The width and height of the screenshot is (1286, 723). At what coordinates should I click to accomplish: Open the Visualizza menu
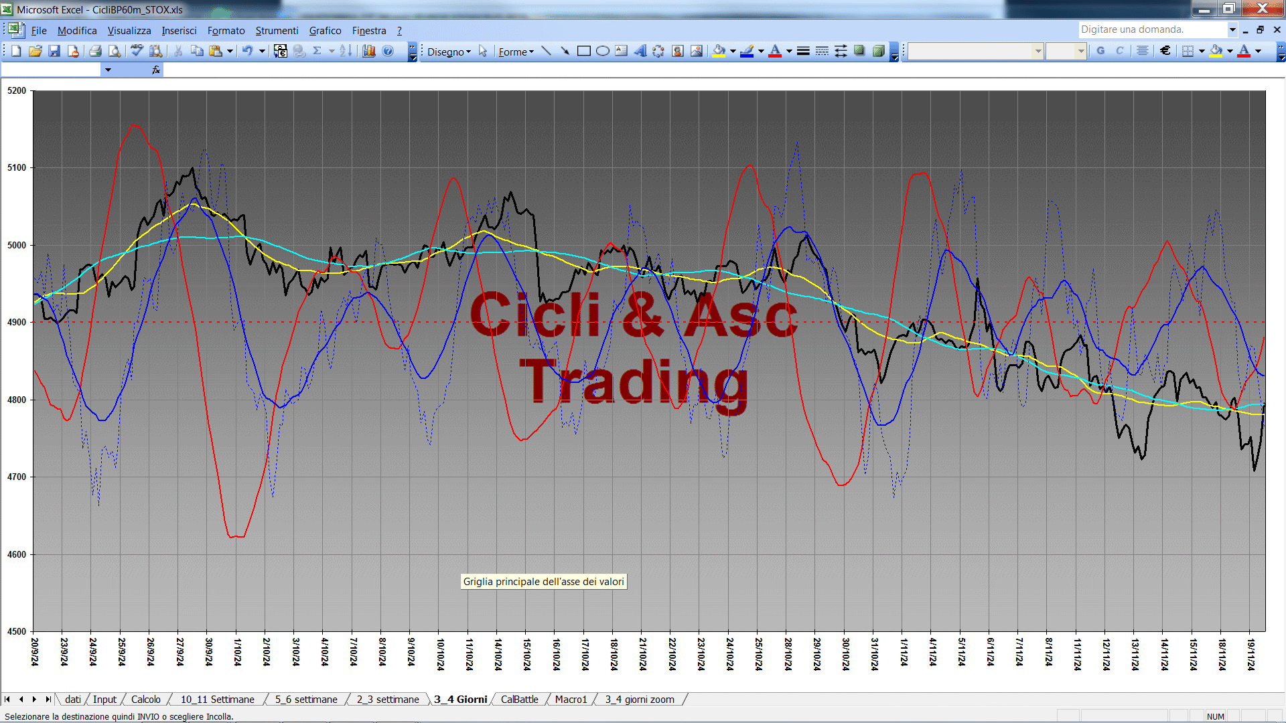pos(129,30)
